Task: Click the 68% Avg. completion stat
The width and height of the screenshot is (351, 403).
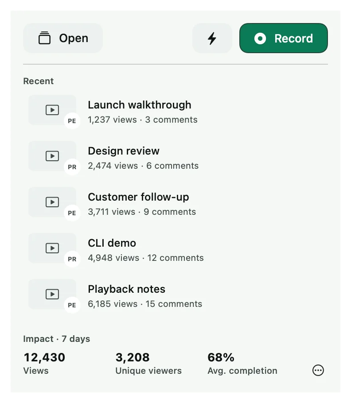Action: [242, 364]
